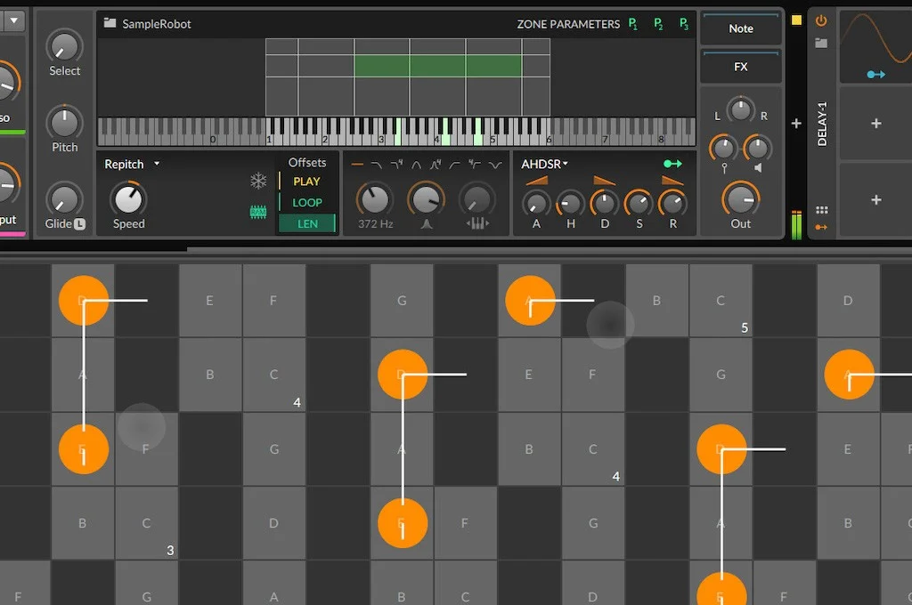Click the Decay D knob

pos(605,204)
